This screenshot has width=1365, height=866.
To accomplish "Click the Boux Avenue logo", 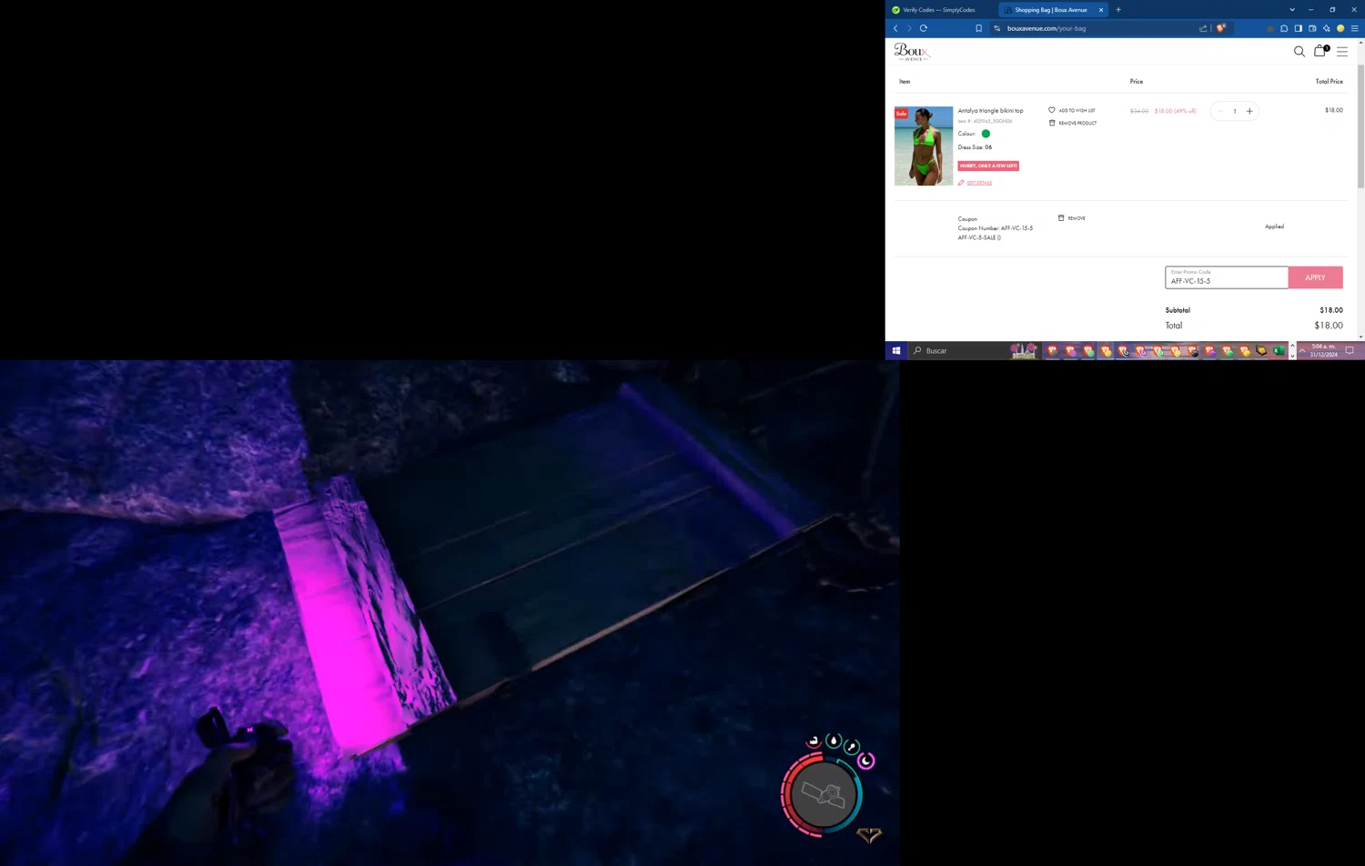I will pyautogui.click(x=912, y=52).
